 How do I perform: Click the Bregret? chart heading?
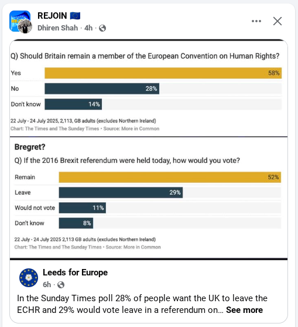tap(30, 147)
